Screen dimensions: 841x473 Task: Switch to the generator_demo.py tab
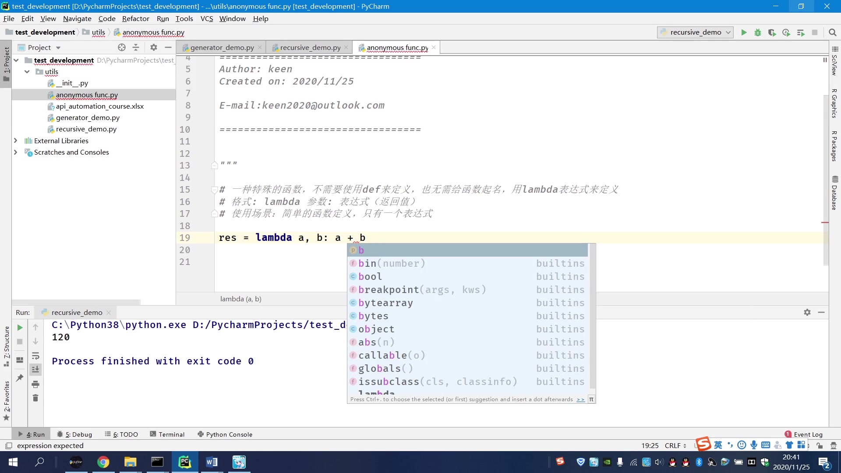(222, 47)
